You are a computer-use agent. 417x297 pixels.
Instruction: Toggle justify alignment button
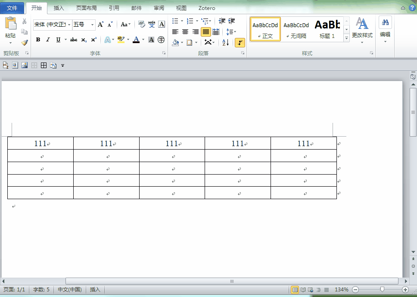click(x=206, y=31)
